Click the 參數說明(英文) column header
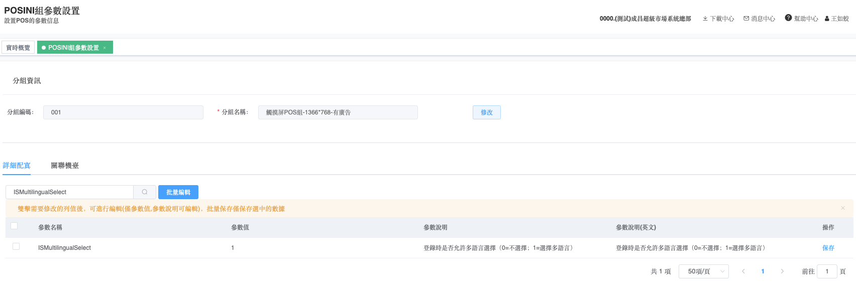This screenshot has width=856, height=302. click(636, 227)
